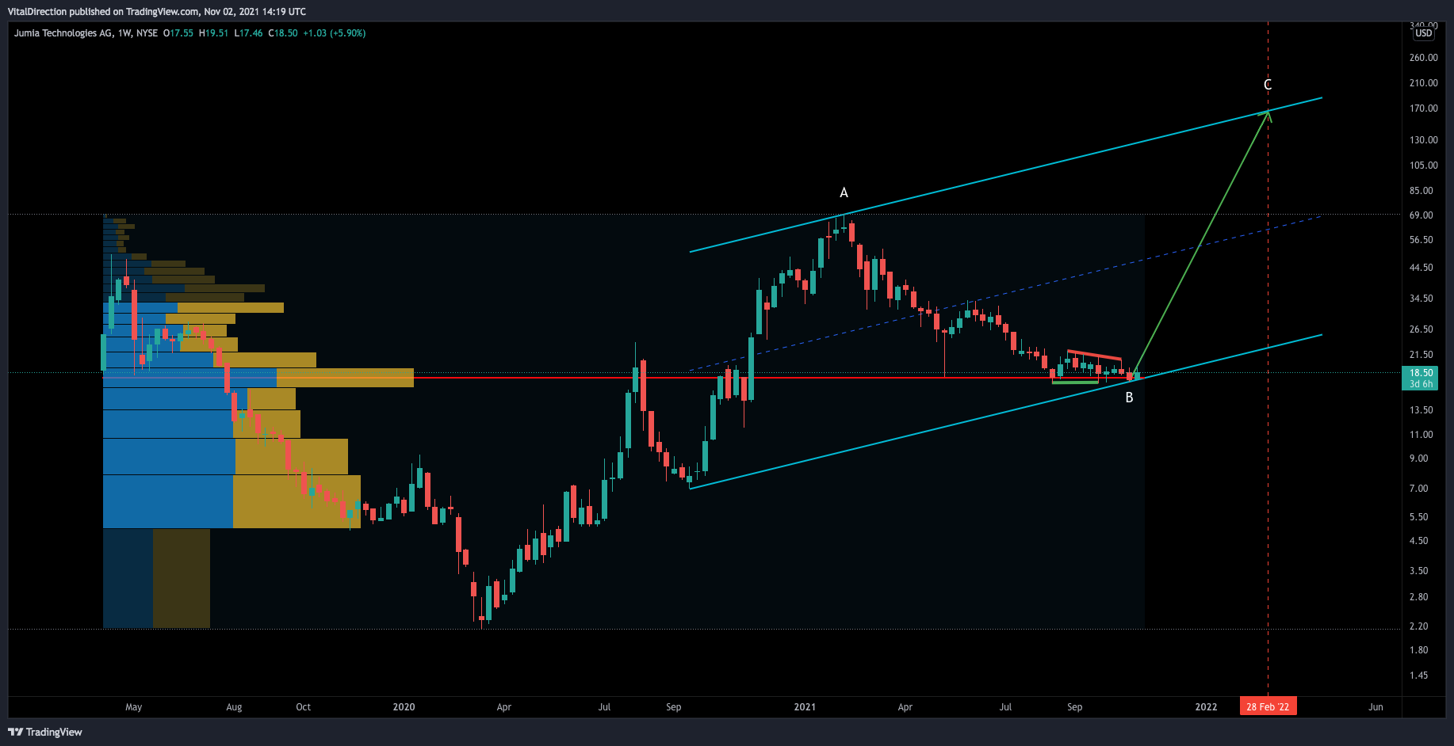The image size is (1454, 746).
Task: Click the 4.50 price axis label
Action: click(1419, 541)
